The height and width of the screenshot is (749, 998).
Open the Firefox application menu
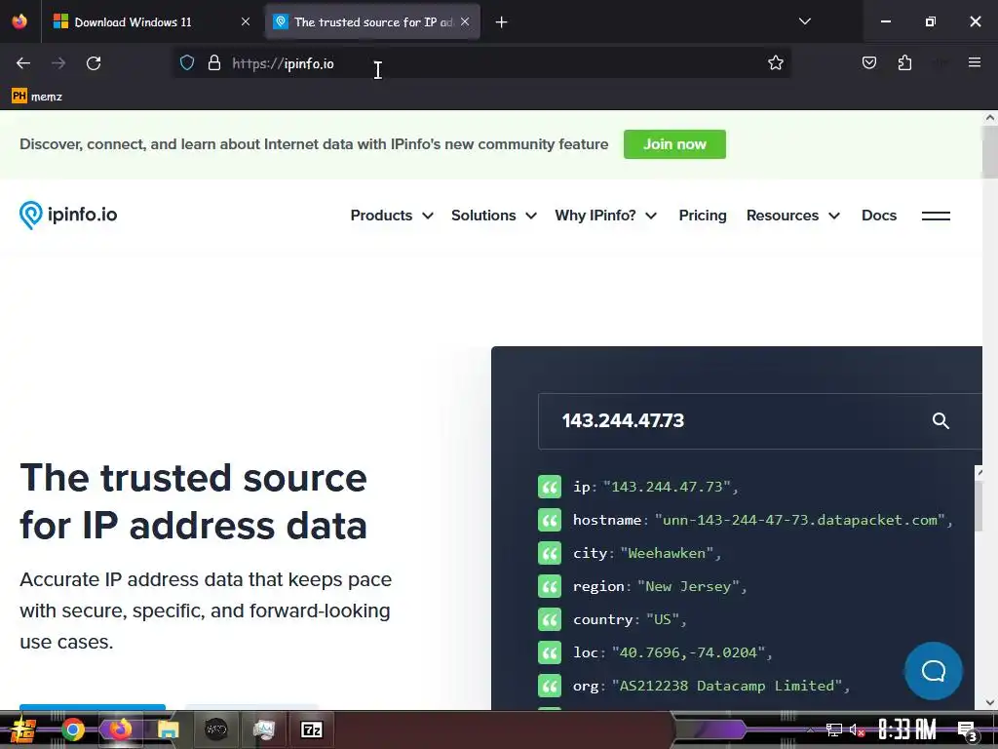975,62
